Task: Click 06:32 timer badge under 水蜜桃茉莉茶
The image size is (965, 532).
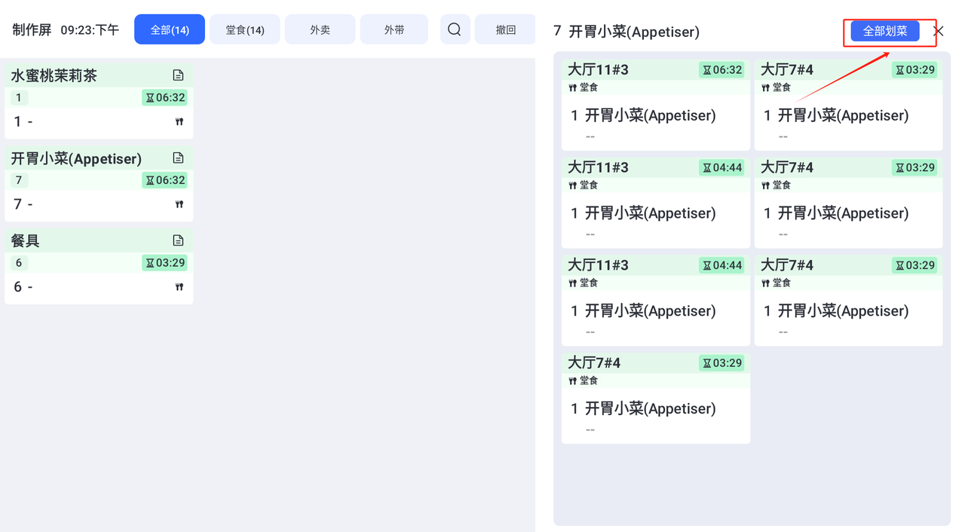Action: tap(164, 97)
